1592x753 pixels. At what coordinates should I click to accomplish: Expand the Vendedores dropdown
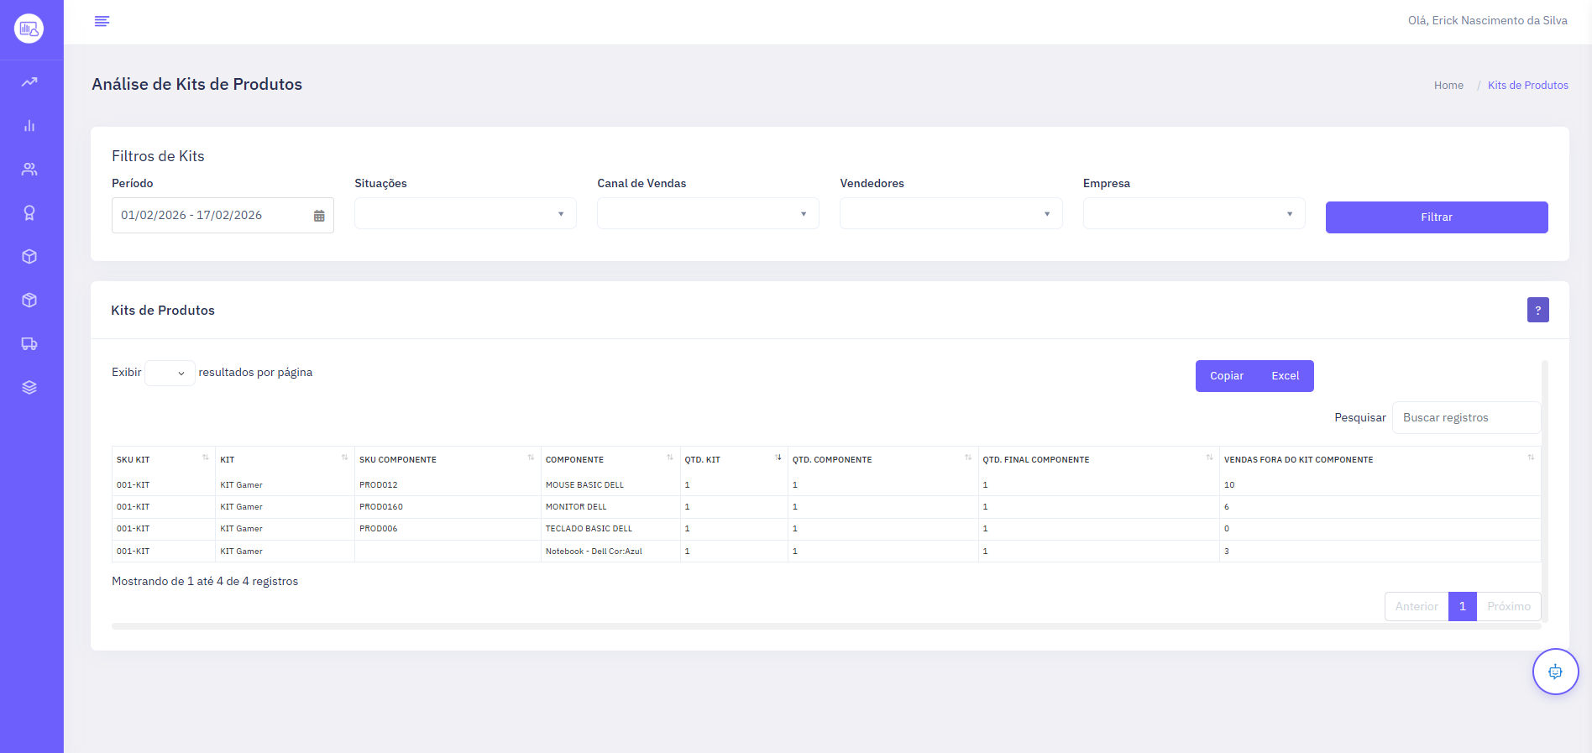tap(950, 214)
